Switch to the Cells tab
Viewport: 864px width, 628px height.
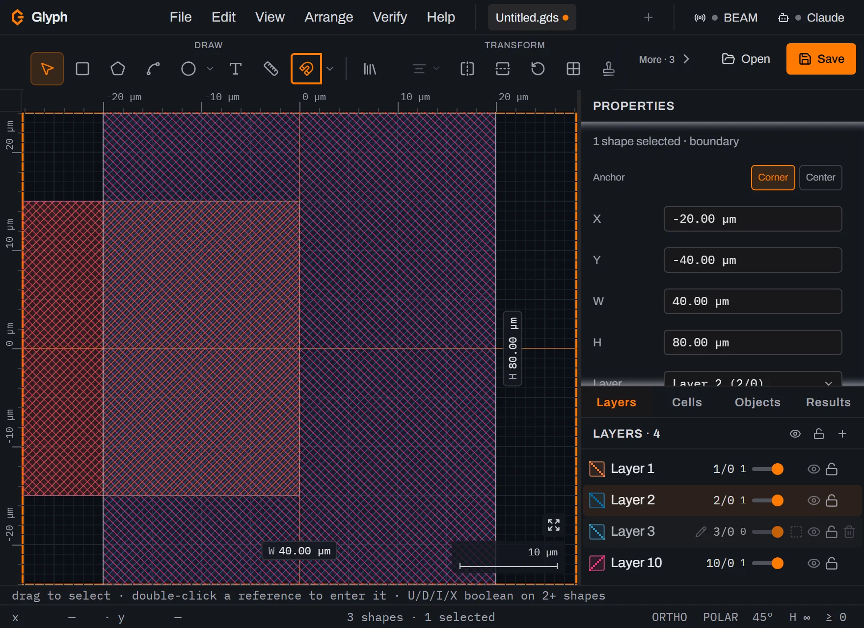(687, 402)
